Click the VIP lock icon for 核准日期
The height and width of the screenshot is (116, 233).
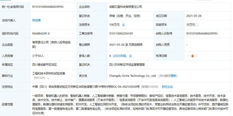tap(193, 56)
